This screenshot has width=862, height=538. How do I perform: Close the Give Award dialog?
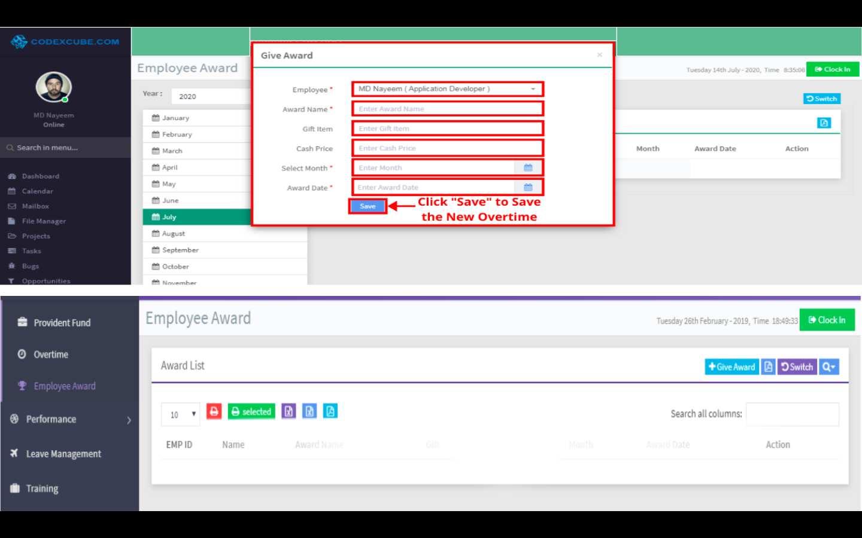click(599, 55)
